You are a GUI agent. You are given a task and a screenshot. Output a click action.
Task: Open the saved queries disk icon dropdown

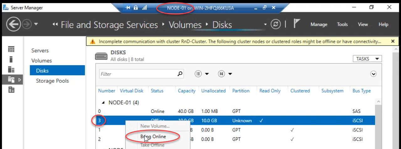pos(225,74)
